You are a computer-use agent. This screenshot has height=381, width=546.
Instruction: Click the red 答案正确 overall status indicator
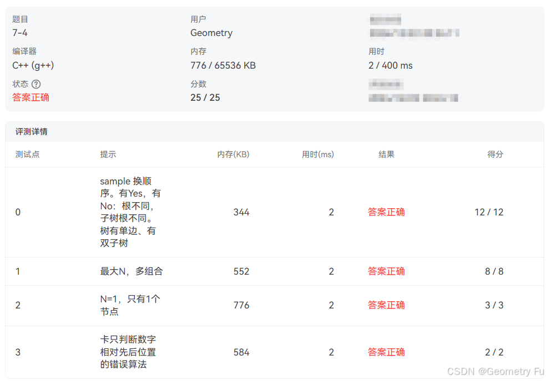click(x=31, y=97)
